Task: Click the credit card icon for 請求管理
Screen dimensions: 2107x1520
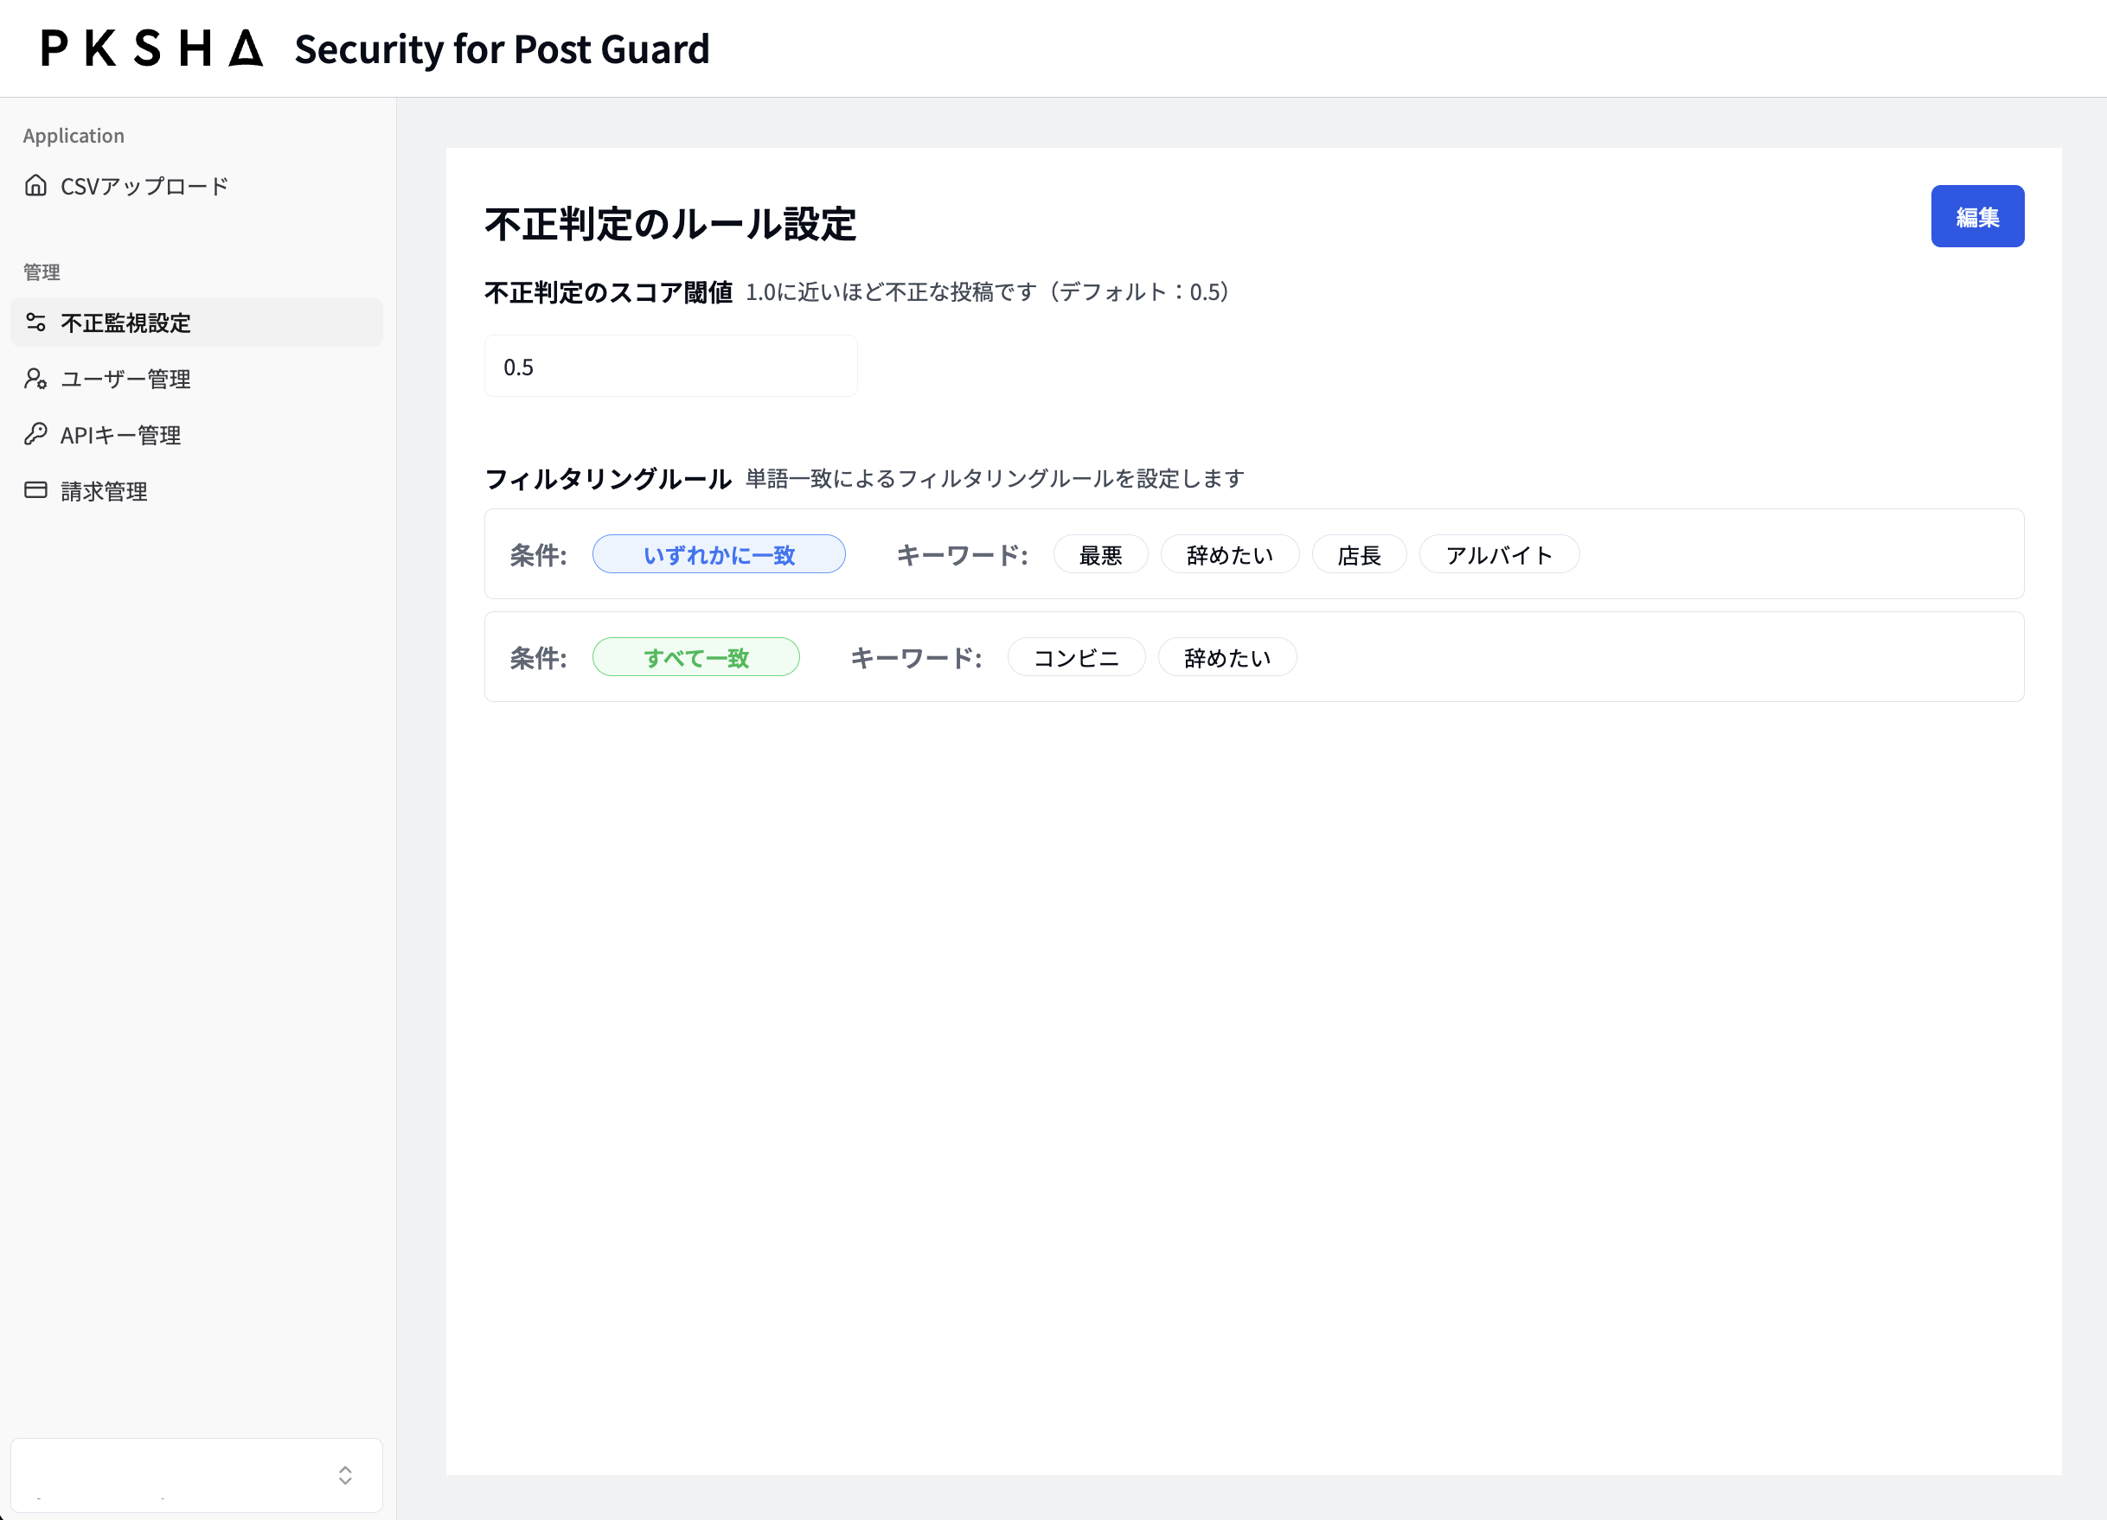Action: tap(35, 490)
